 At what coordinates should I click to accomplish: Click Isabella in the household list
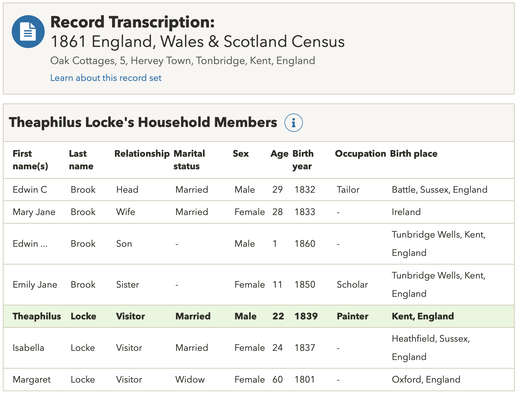28,348
